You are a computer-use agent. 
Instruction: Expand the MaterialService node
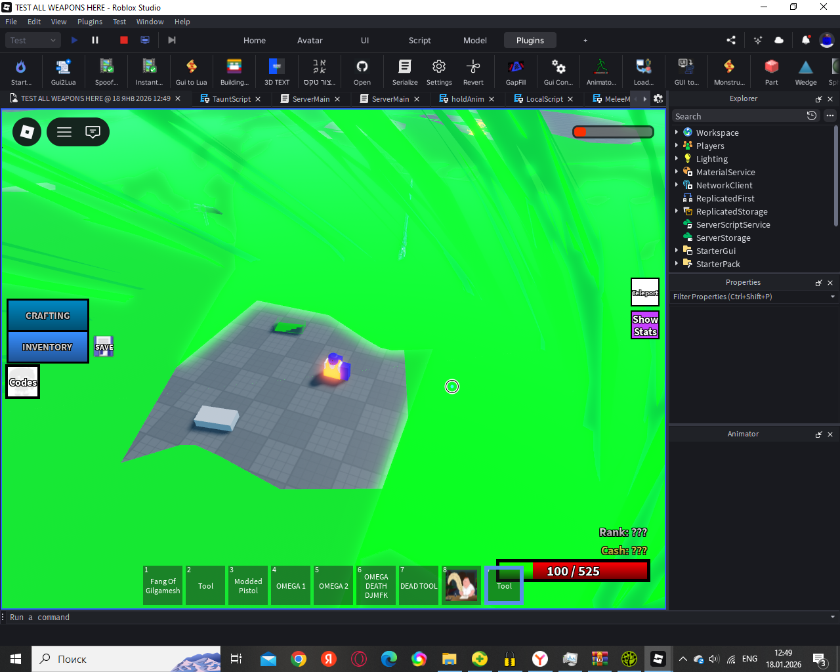(x=677, y=171)
